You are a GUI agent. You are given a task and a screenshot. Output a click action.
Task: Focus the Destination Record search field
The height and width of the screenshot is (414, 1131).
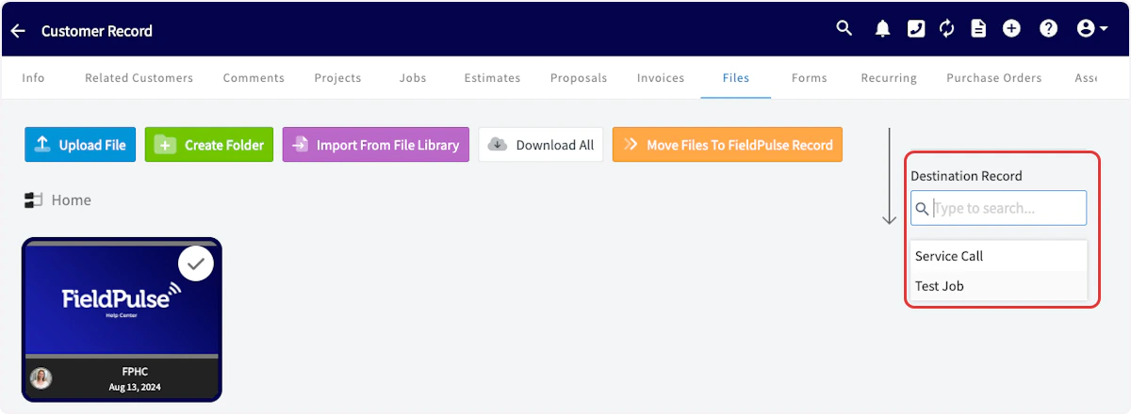coord(998,208)
